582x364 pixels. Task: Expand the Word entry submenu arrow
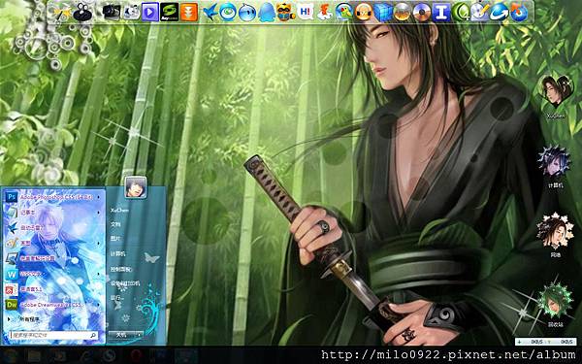tap(99, 274)
